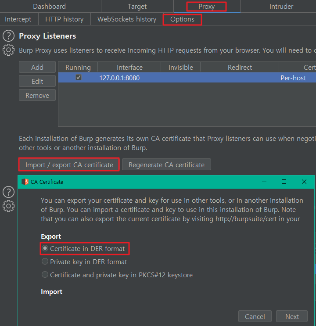Click the Invisible column header
316x326 pixels.
coord(181,68)
